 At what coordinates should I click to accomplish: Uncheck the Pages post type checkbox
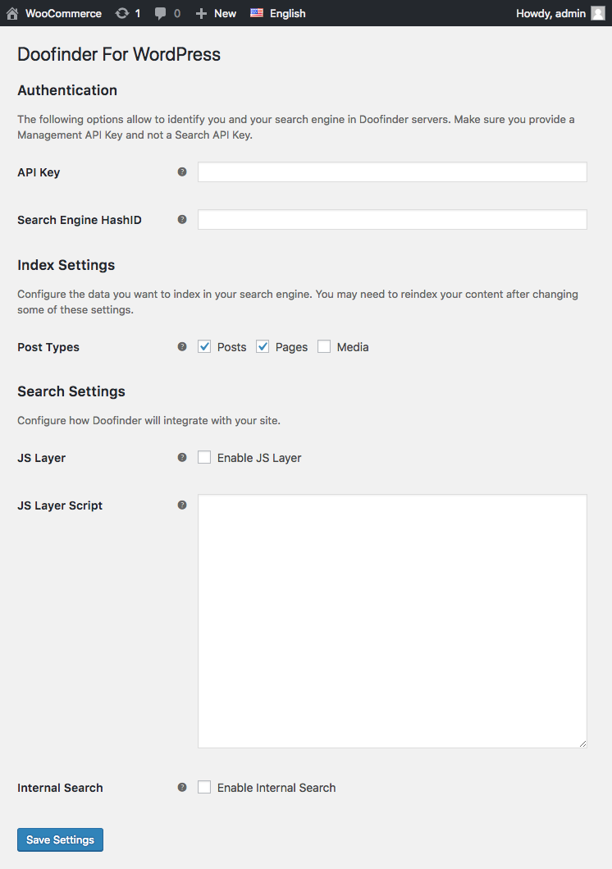(263, 347)
